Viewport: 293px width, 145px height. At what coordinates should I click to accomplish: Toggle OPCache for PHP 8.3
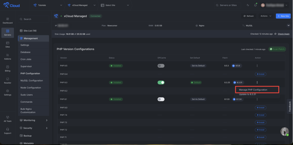coord(161,82)
